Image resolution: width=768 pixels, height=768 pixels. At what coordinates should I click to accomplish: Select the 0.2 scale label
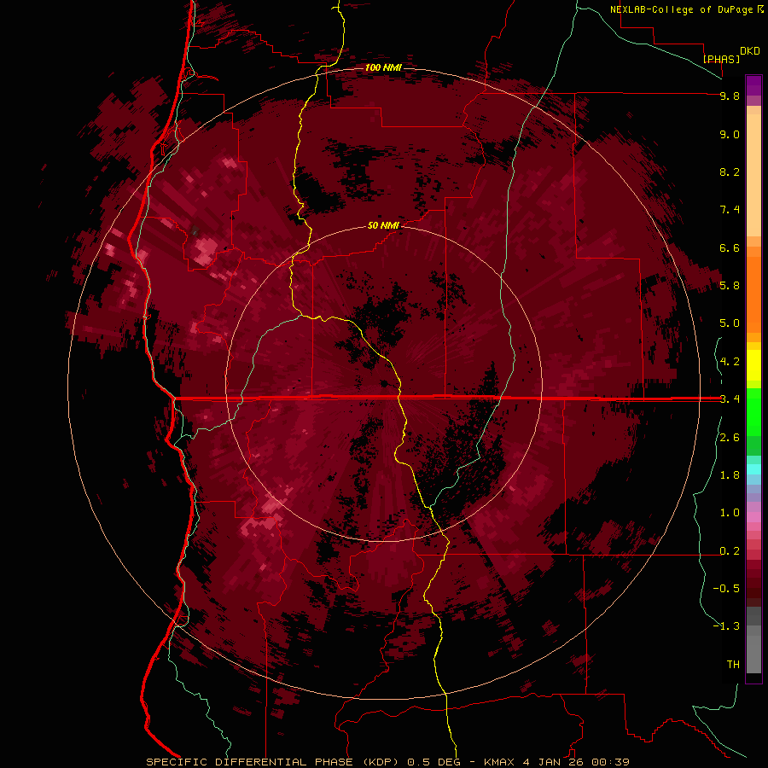[730, 551]
